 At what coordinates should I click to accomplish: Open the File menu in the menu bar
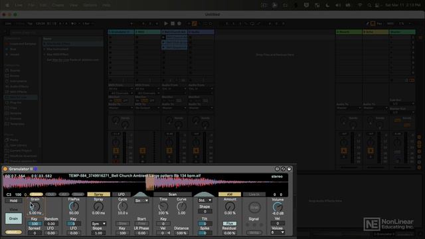tap(31, 5)
